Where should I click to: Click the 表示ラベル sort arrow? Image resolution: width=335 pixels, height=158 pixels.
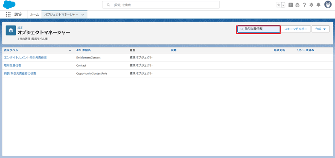(x=70, y=50)
